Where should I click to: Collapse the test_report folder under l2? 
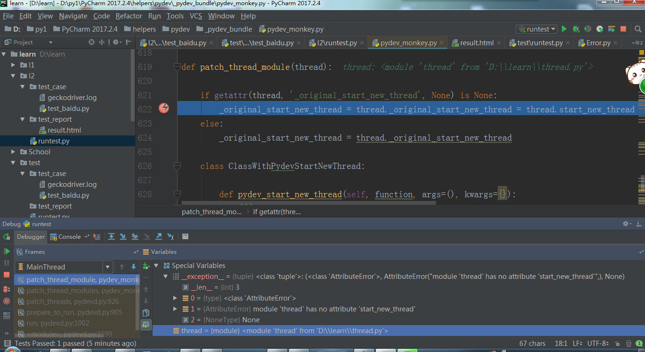click(x=23, y=119)
